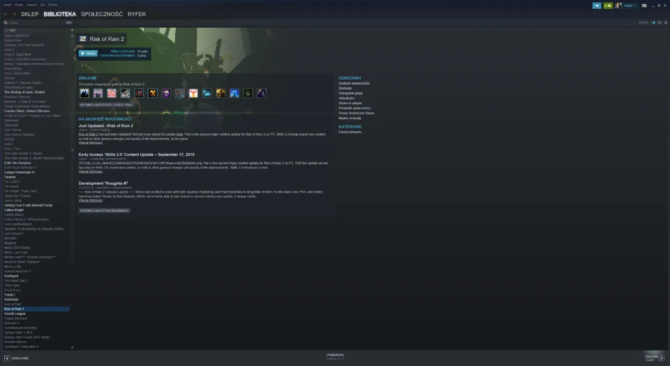
Task: Open the purple skull friend avatar
Action: click(166, 93)
